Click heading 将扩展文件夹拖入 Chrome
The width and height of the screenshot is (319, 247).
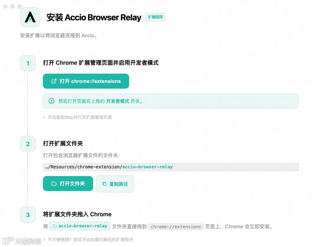point(77,214)
